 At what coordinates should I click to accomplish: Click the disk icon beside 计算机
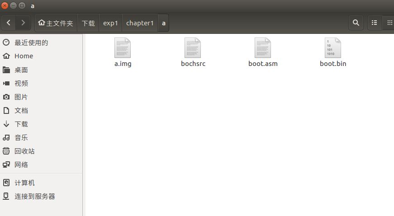point(6,183)
